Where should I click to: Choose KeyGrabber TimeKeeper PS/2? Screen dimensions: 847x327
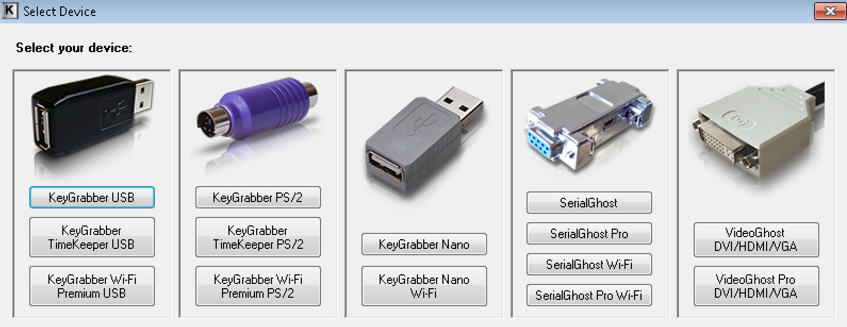pos(258,237)
